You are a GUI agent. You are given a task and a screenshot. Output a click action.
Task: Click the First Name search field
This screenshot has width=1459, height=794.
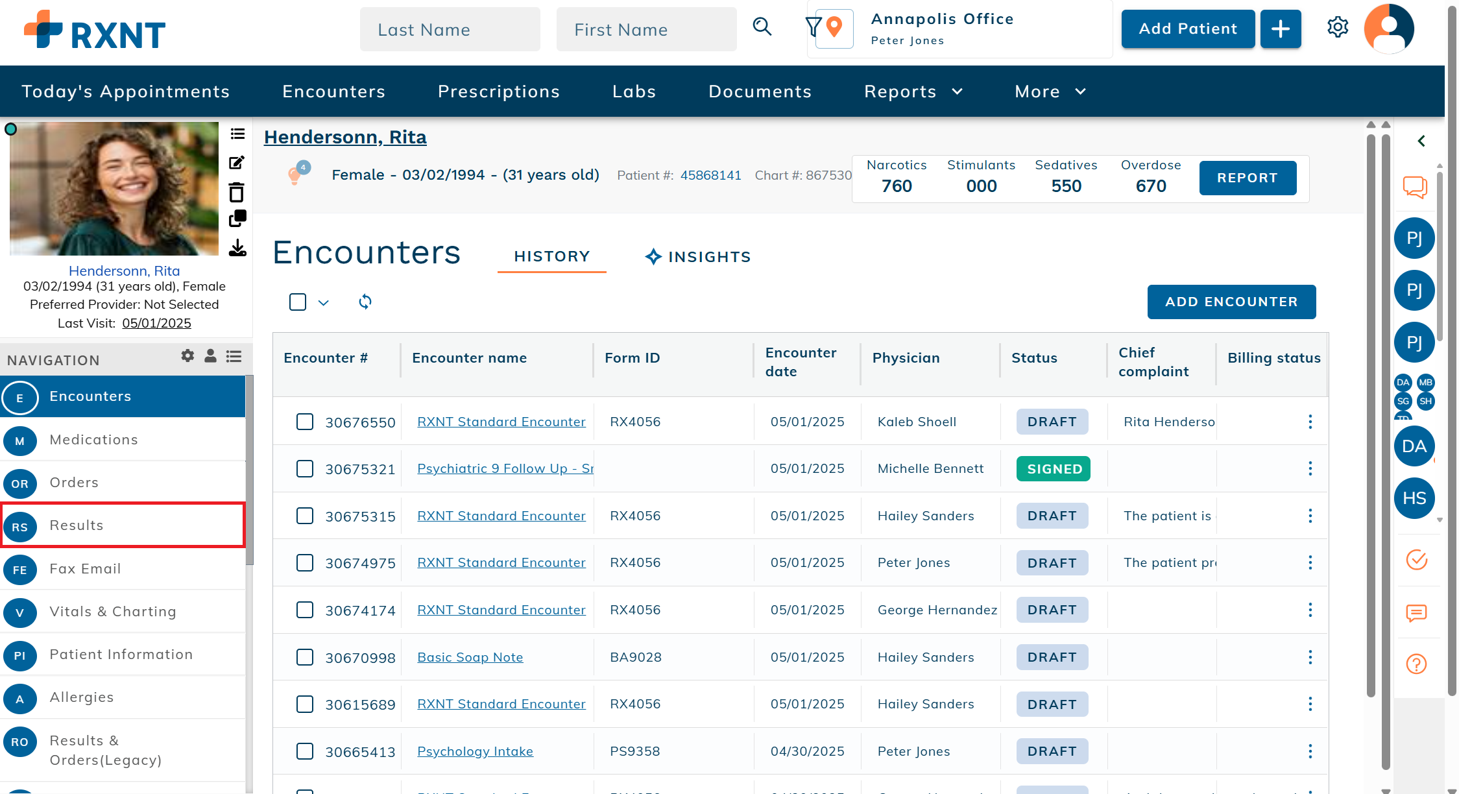[x=646, y=29]
